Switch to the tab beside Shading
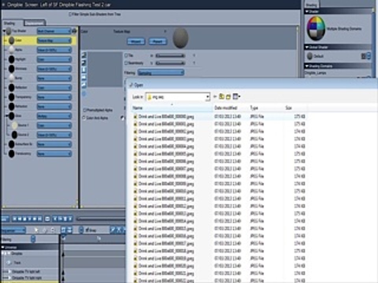The width and height of the screenshot is (378, 283). pyautogui.click(x=35, y=23)
